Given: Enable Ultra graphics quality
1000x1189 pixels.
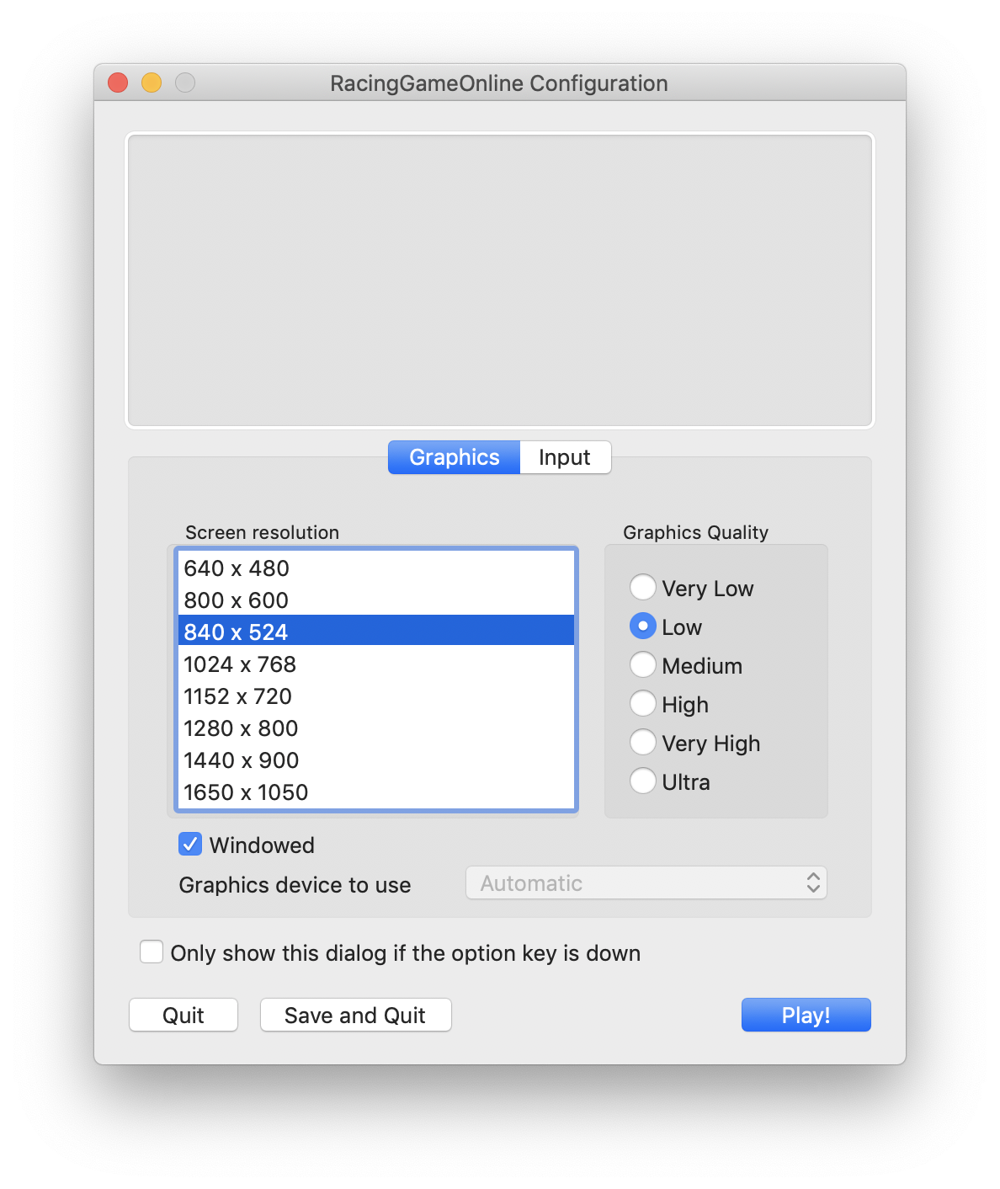Looking at the screenshot, I should [x=643, y=781].
